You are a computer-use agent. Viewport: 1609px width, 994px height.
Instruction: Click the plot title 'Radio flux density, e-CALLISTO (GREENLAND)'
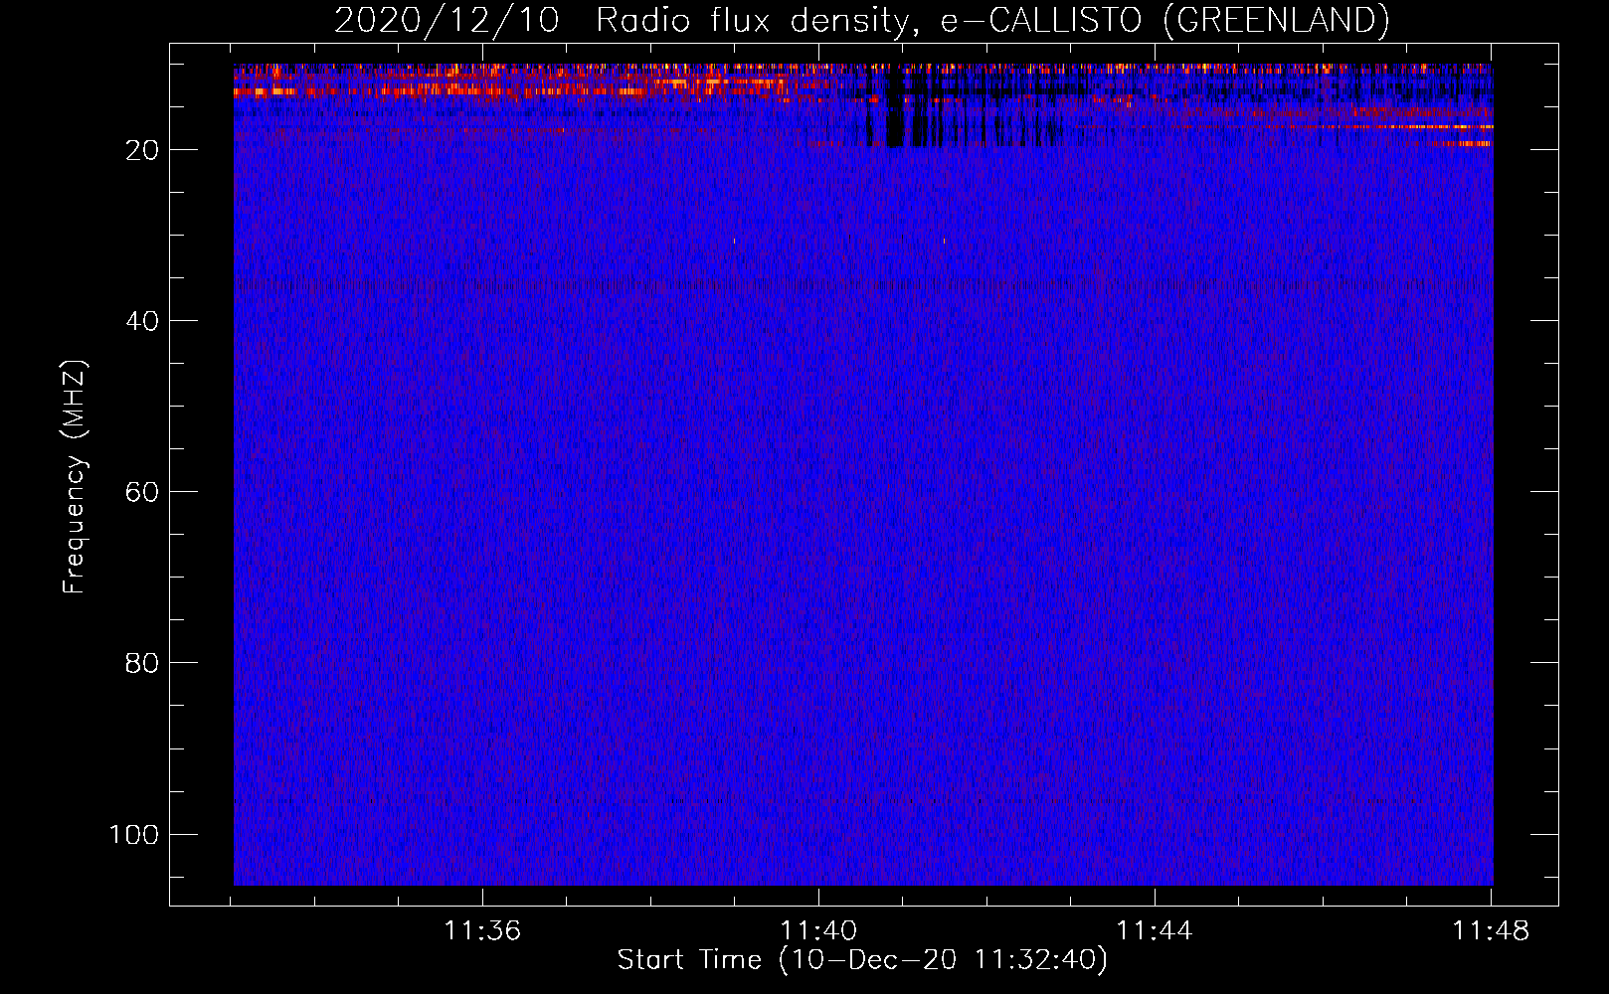(992, 20)
